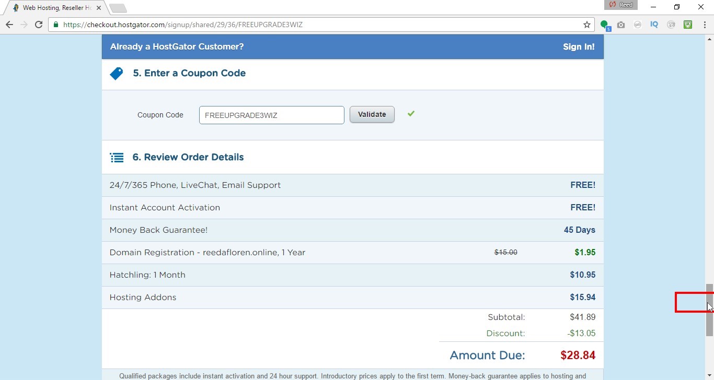
Task: Click the 'Domain Registration - reedafloren.online' row
Action: (x=353, y=253)
